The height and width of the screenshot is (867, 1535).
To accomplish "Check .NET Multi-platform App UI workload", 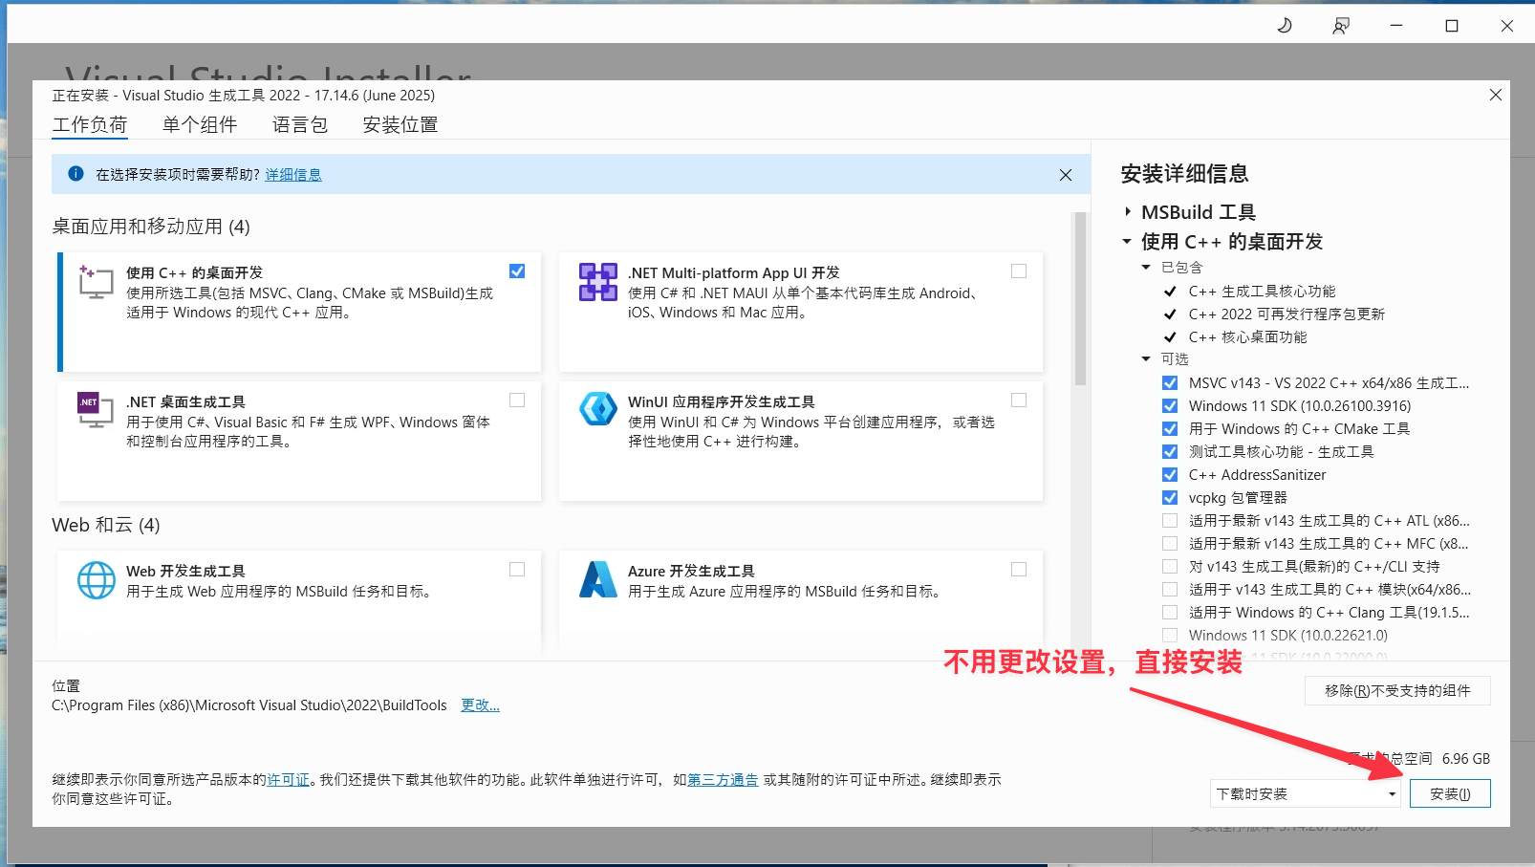I will (x=1019, y=271).
